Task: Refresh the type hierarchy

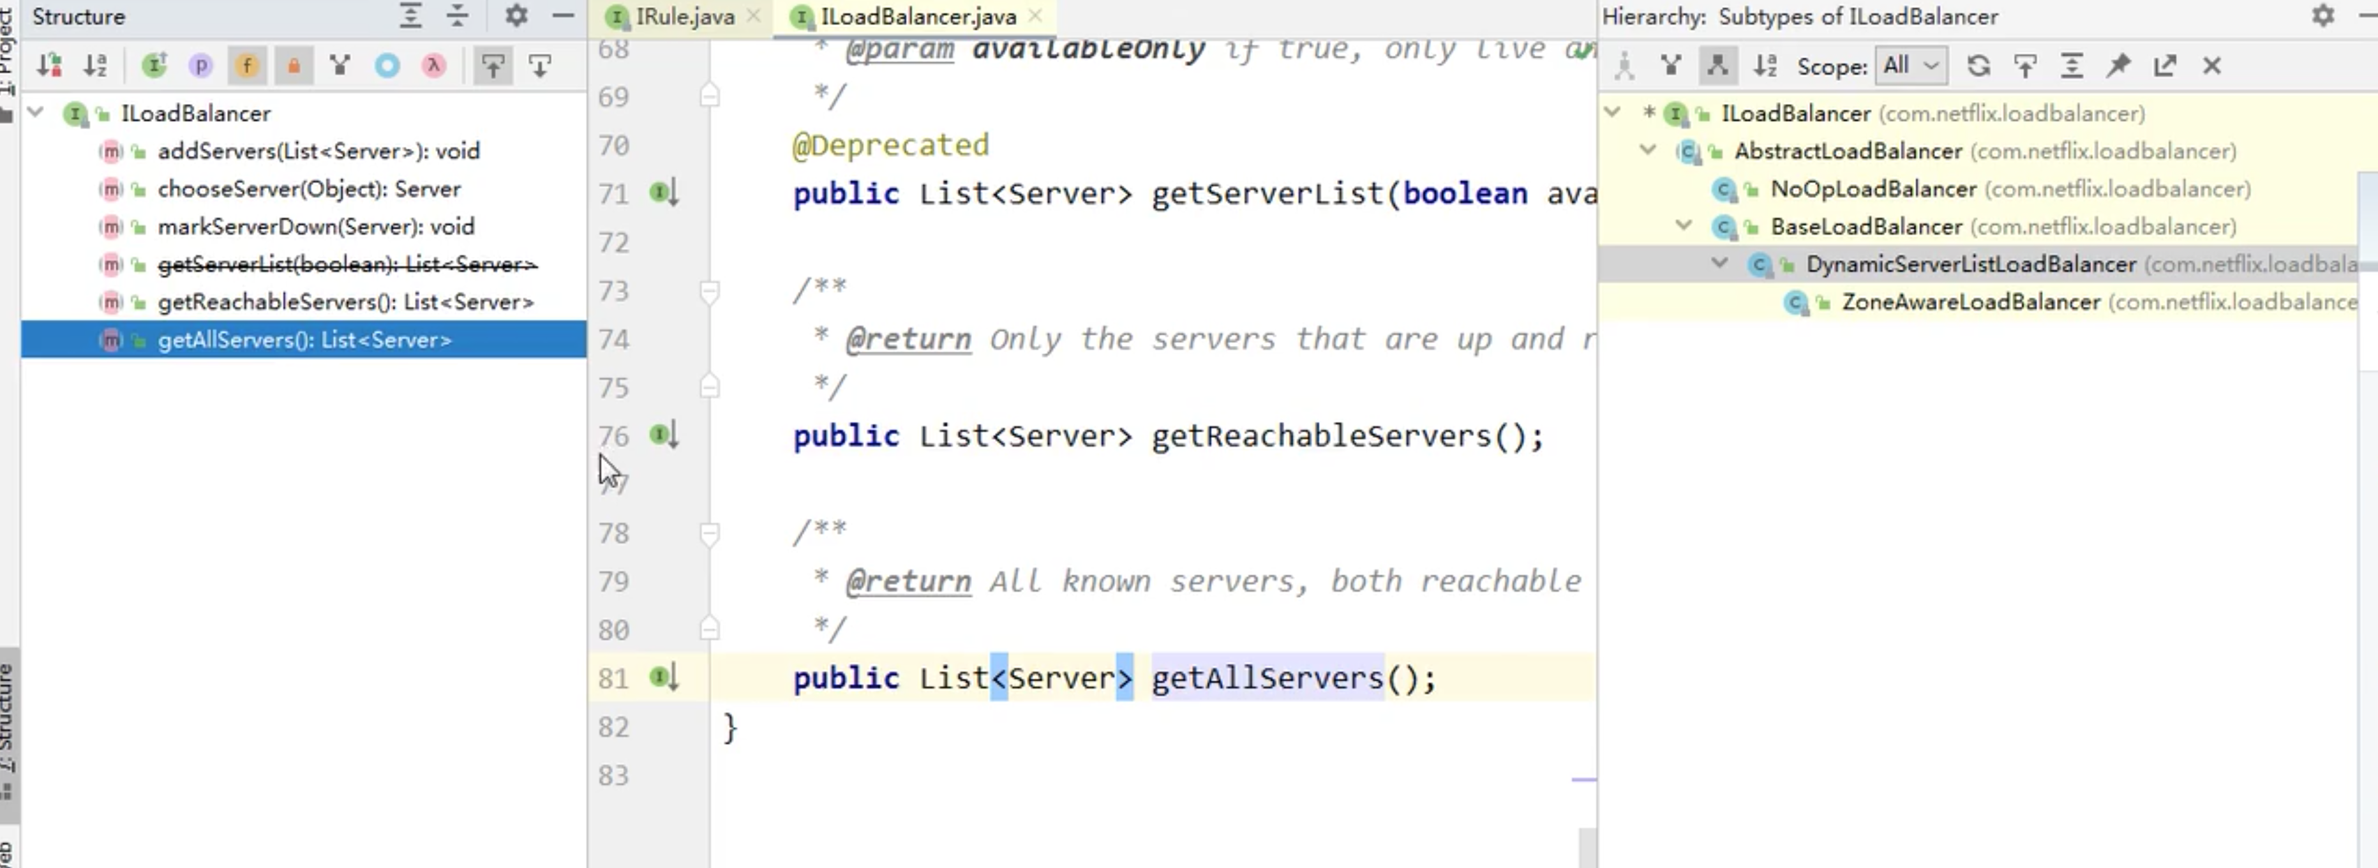Action: click(1978, 66)
